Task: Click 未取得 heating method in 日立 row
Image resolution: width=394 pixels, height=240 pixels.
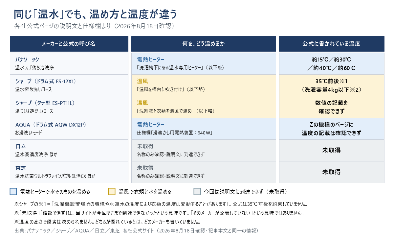Action: click(x=145, y=146)
